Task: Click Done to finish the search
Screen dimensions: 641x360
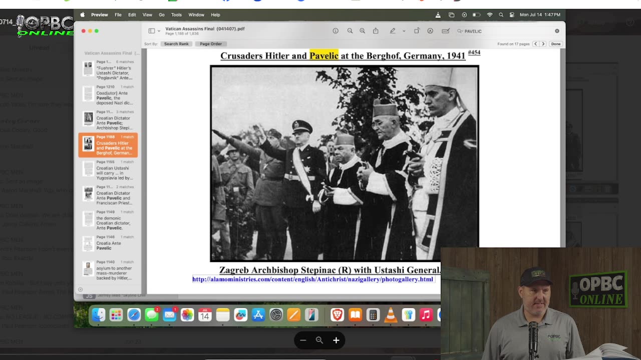Action: click(556, 44)
